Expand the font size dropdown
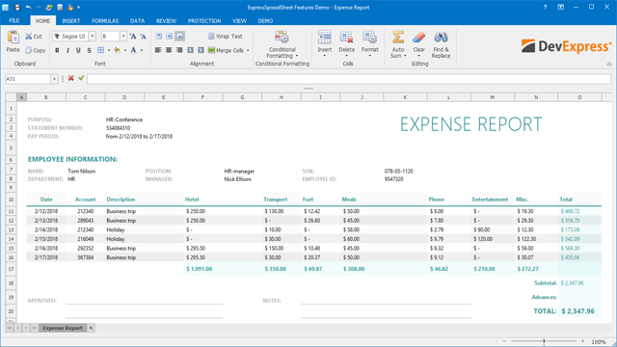This screenshot has width=617, height=347. pyautogui.click(x=123, y=37)
